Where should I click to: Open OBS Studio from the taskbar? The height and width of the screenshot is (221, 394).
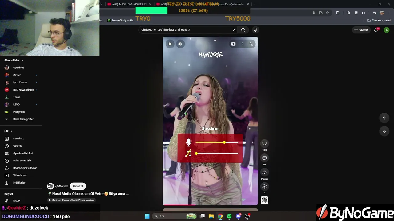tap(247, 216)
